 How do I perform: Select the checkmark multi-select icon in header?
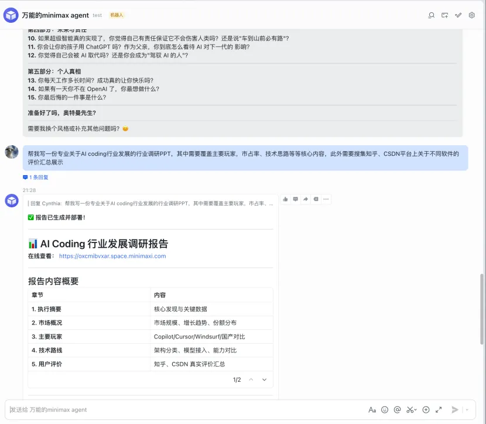pyautogui.click(x=458, y=15)
